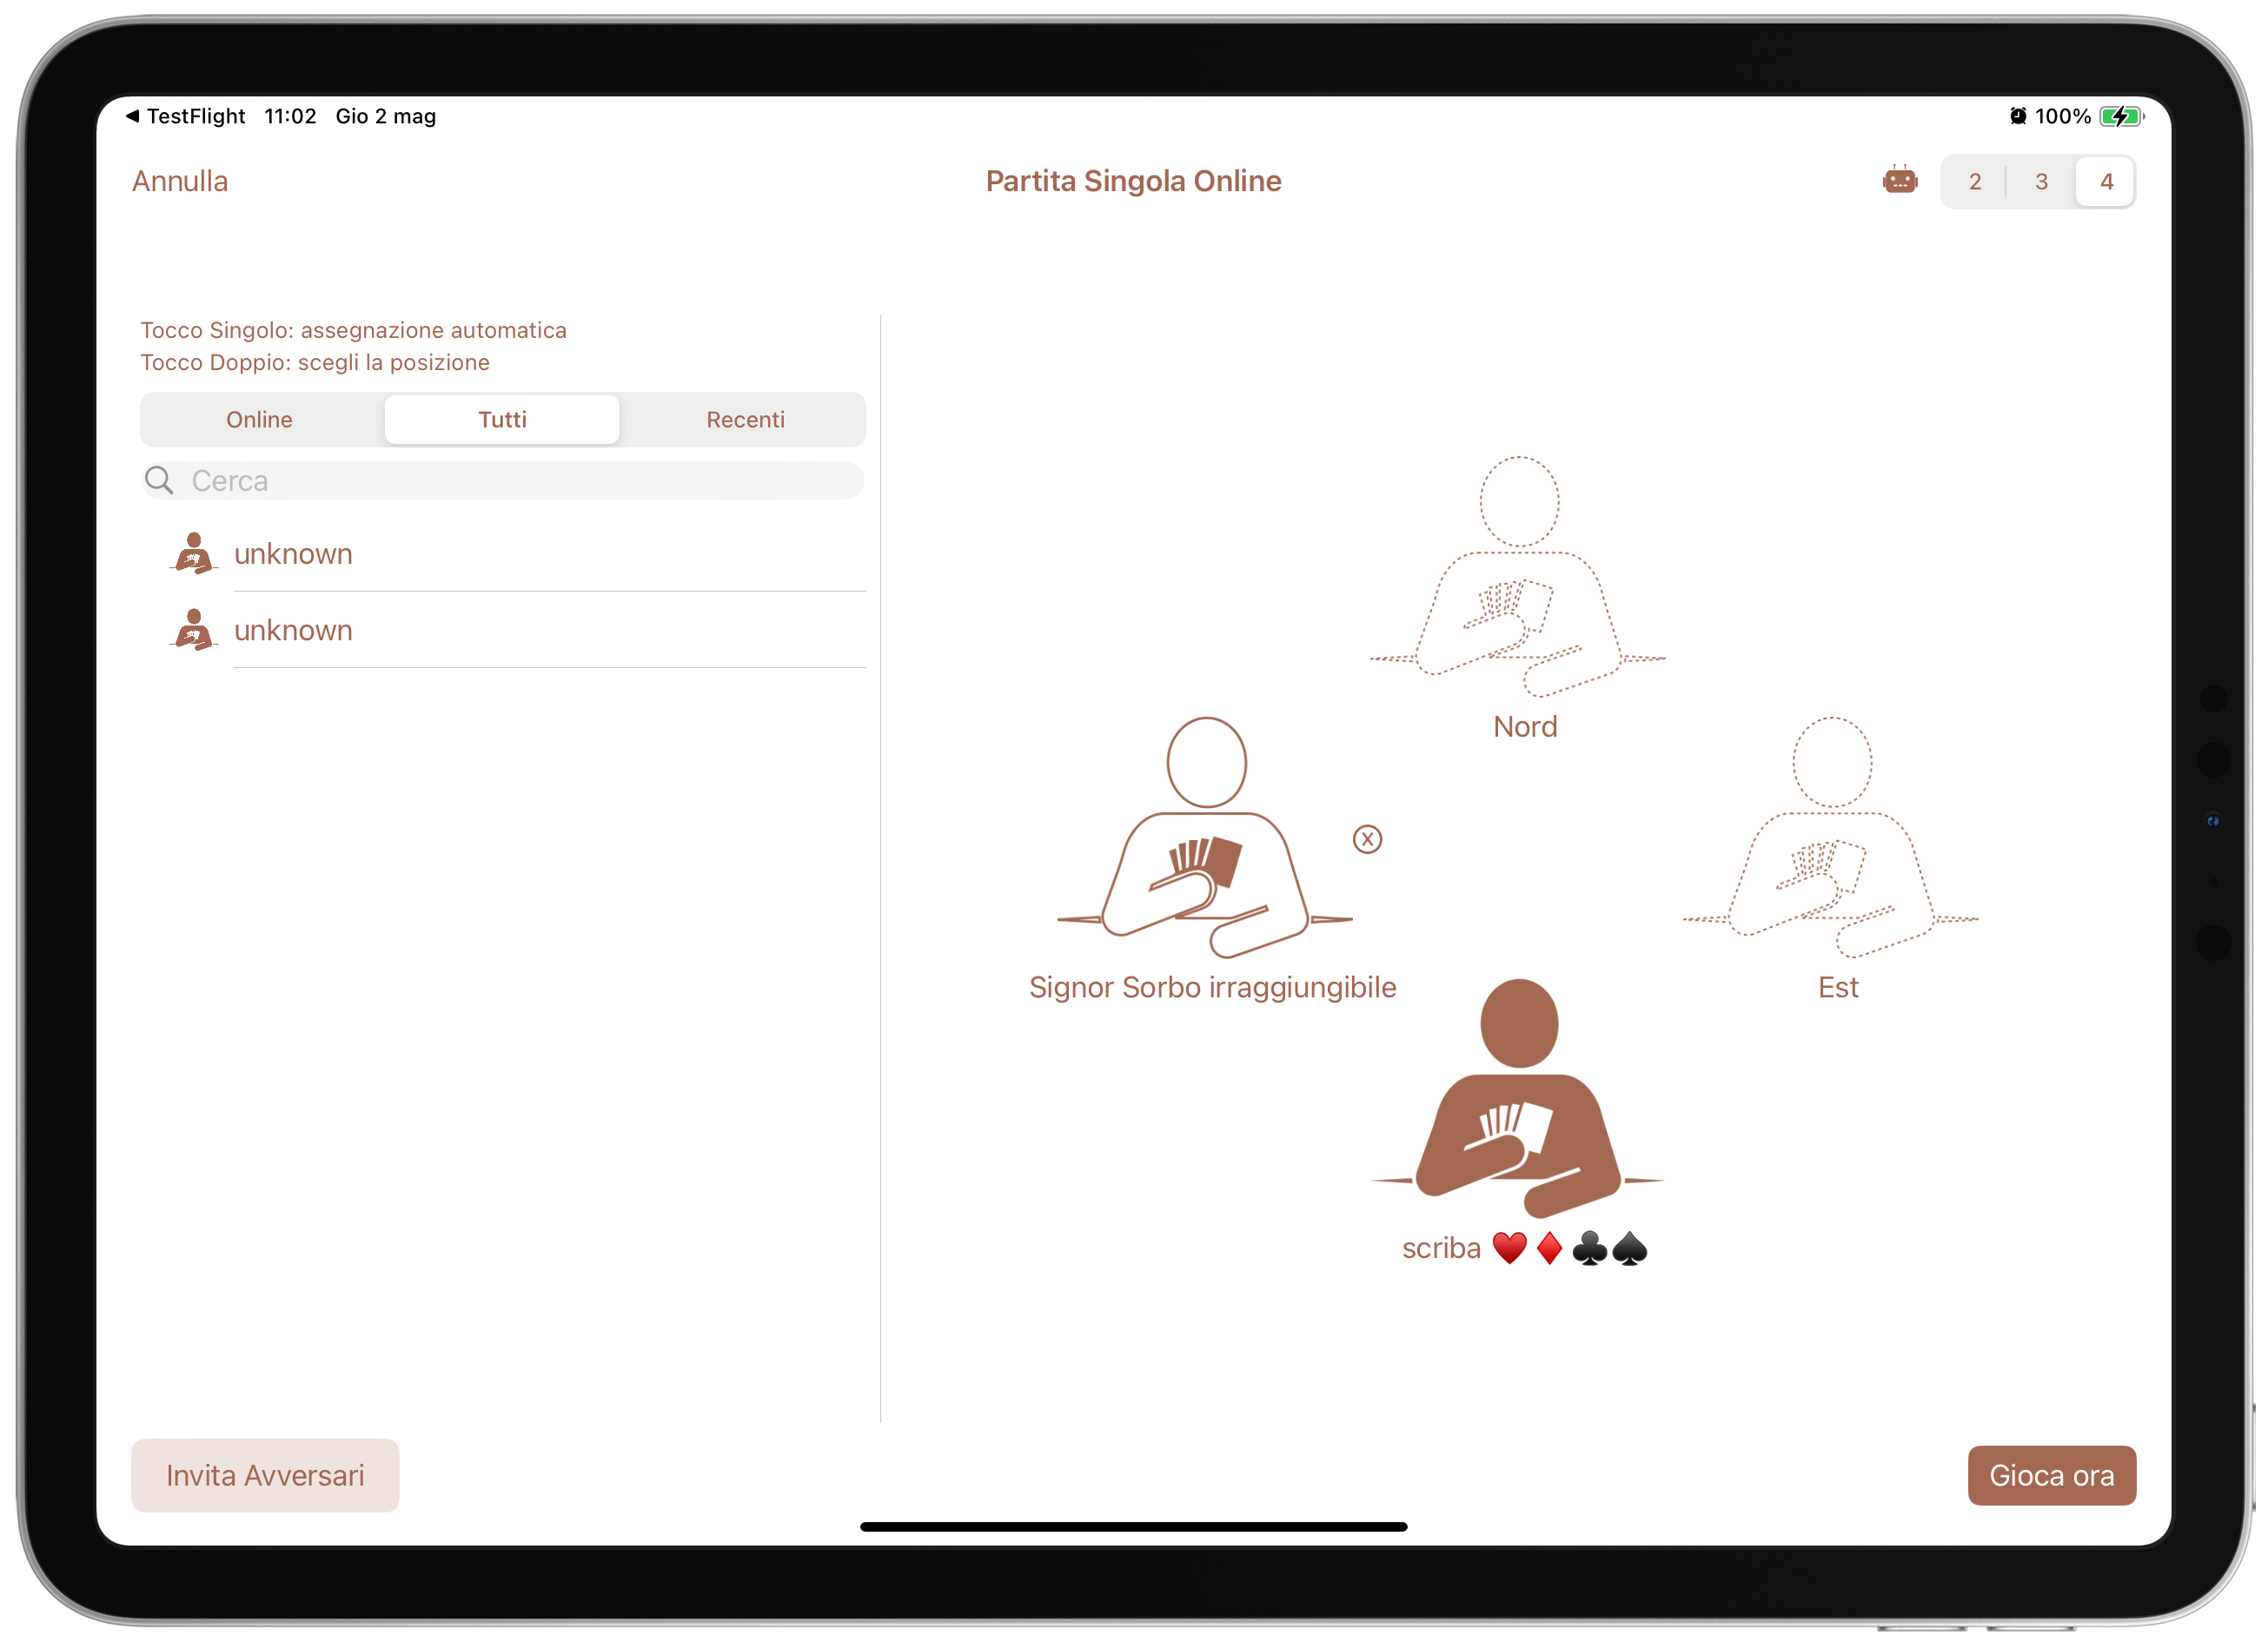Click 'Annulla' to cancel setup
Screen dimensions: 2268x1642
click(x=176, y=180)
